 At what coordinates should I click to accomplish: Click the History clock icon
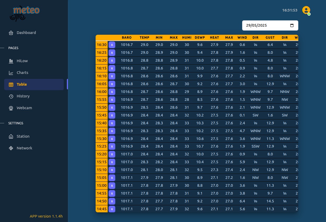(x=11, y=96)
